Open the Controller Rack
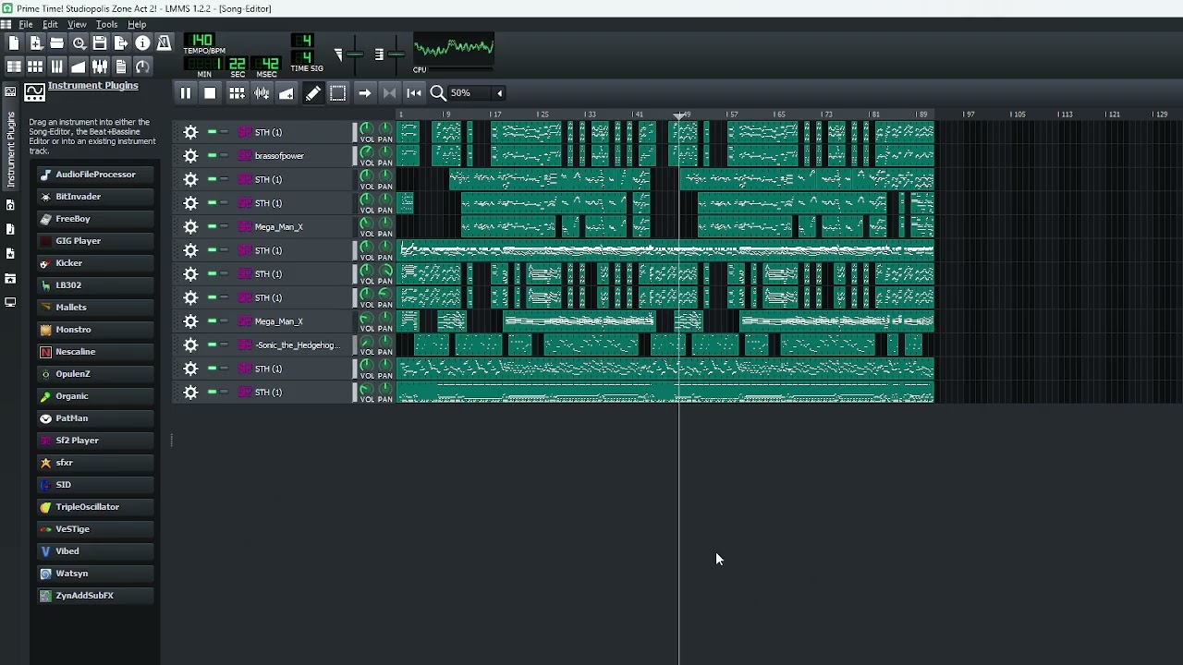This screenshot has width=1183, height=665. click(142, 66)
